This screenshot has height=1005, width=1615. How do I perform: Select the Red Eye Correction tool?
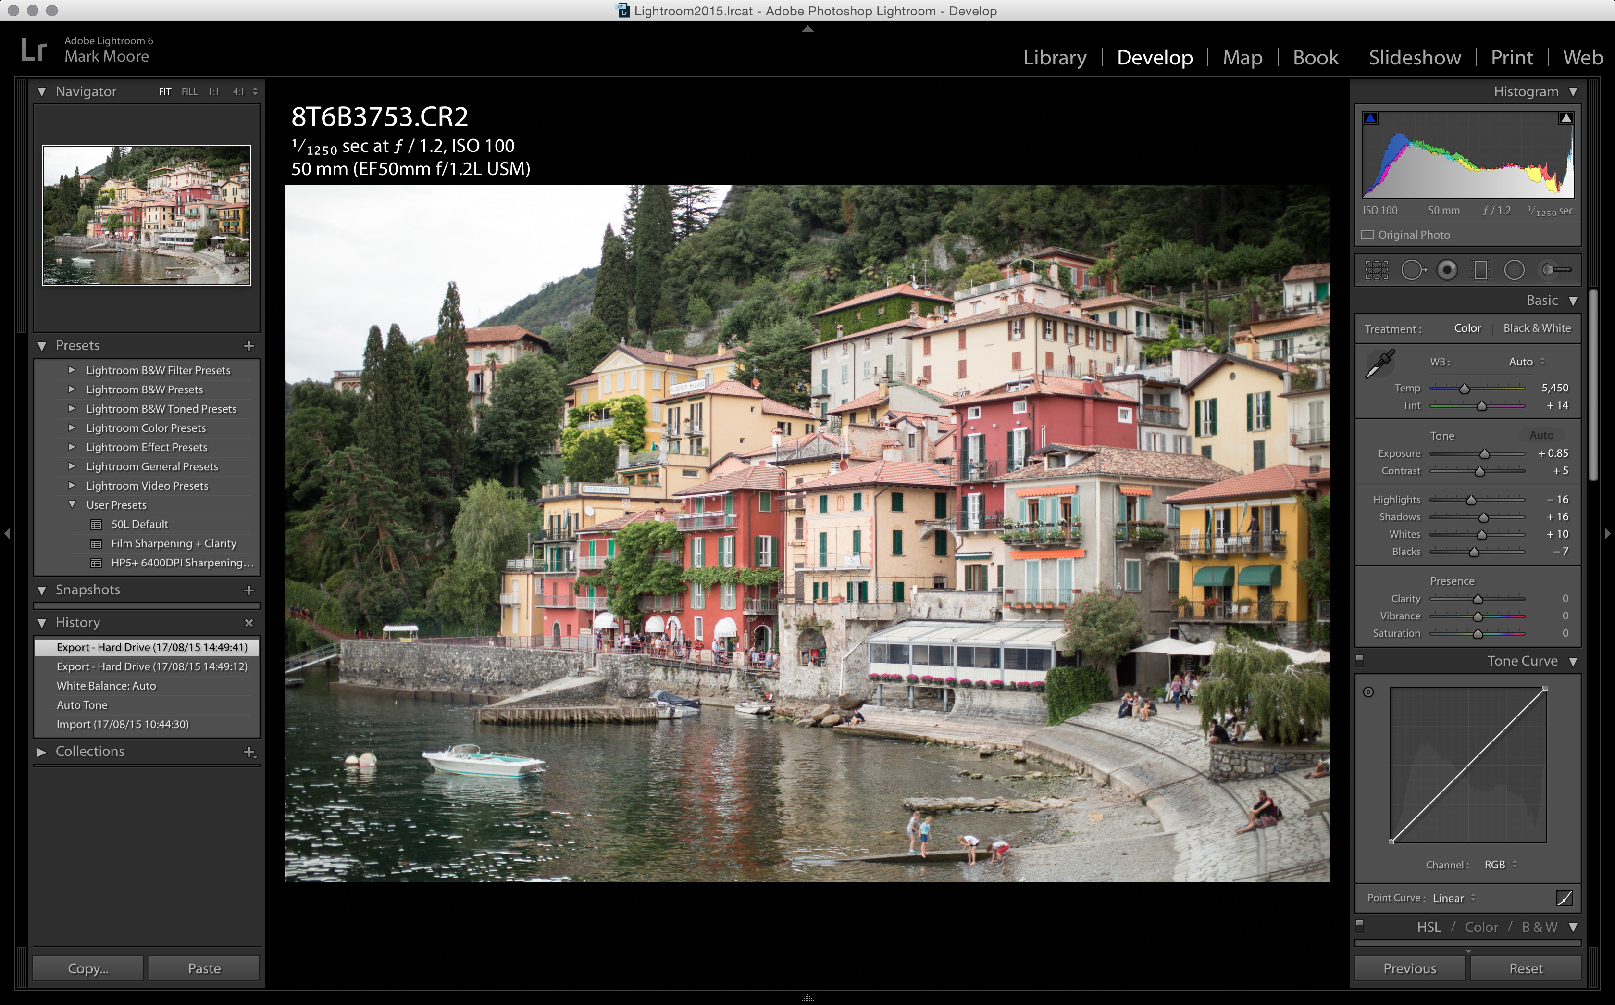pos(1447,270)
